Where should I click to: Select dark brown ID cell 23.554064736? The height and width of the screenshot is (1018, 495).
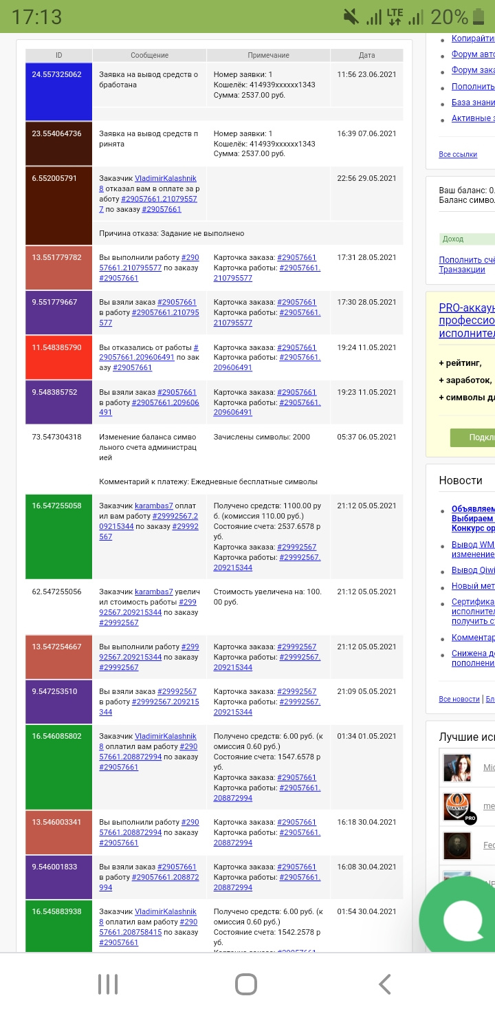(58, 144)
